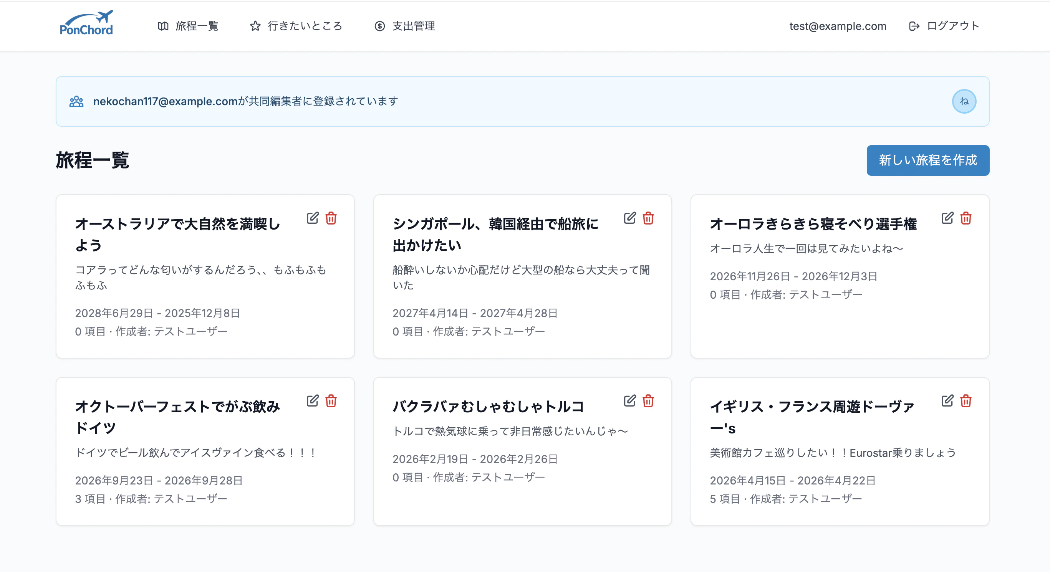
Task: Delete the オーストラリア itinerary with trash icon
Action: tap(331, 218)
